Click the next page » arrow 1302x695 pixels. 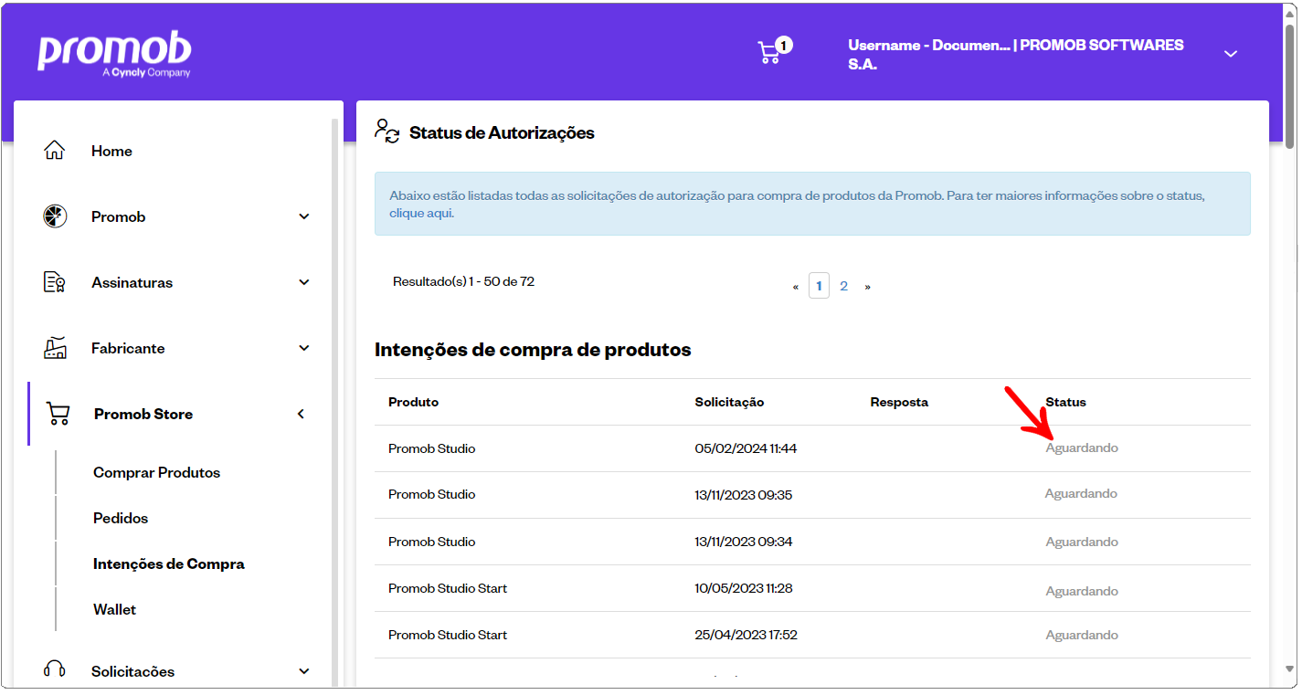(867, 287)
